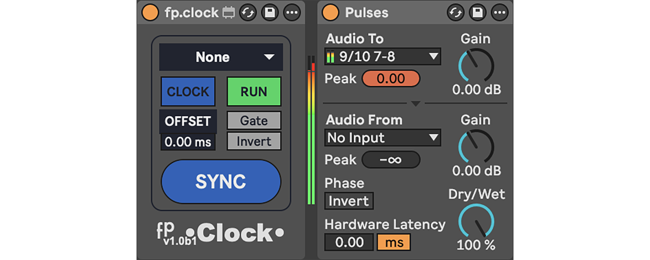Toggle the Pulses device activator
The height and width of the screenshot is (260, 650).
click(x=330, y=13)
